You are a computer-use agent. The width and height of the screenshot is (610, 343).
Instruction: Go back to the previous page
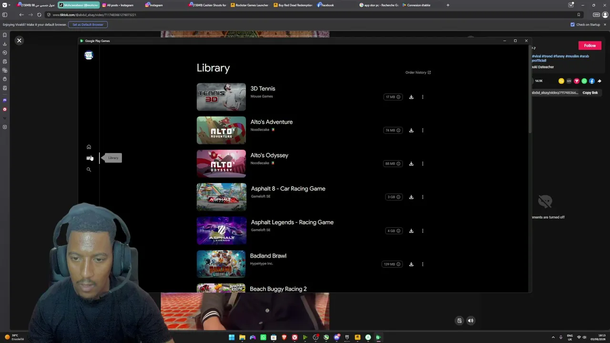[21, 15]
